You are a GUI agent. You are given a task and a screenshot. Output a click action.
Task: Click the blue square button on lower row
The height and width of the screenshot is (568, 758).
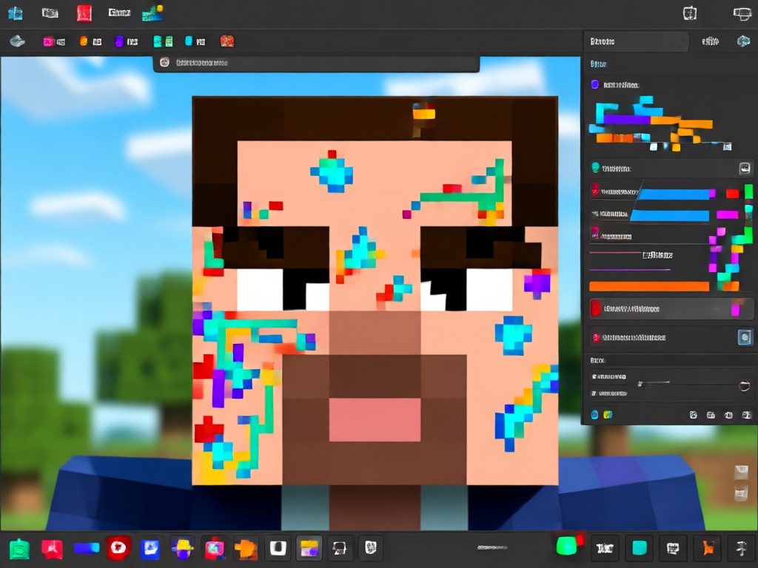[745, 337]
